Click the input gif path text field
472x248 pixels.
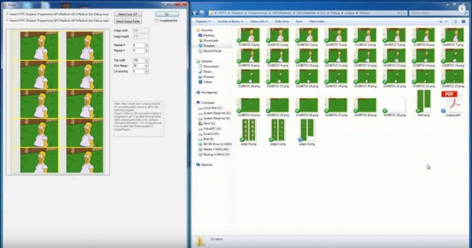(x=58, y=14)
